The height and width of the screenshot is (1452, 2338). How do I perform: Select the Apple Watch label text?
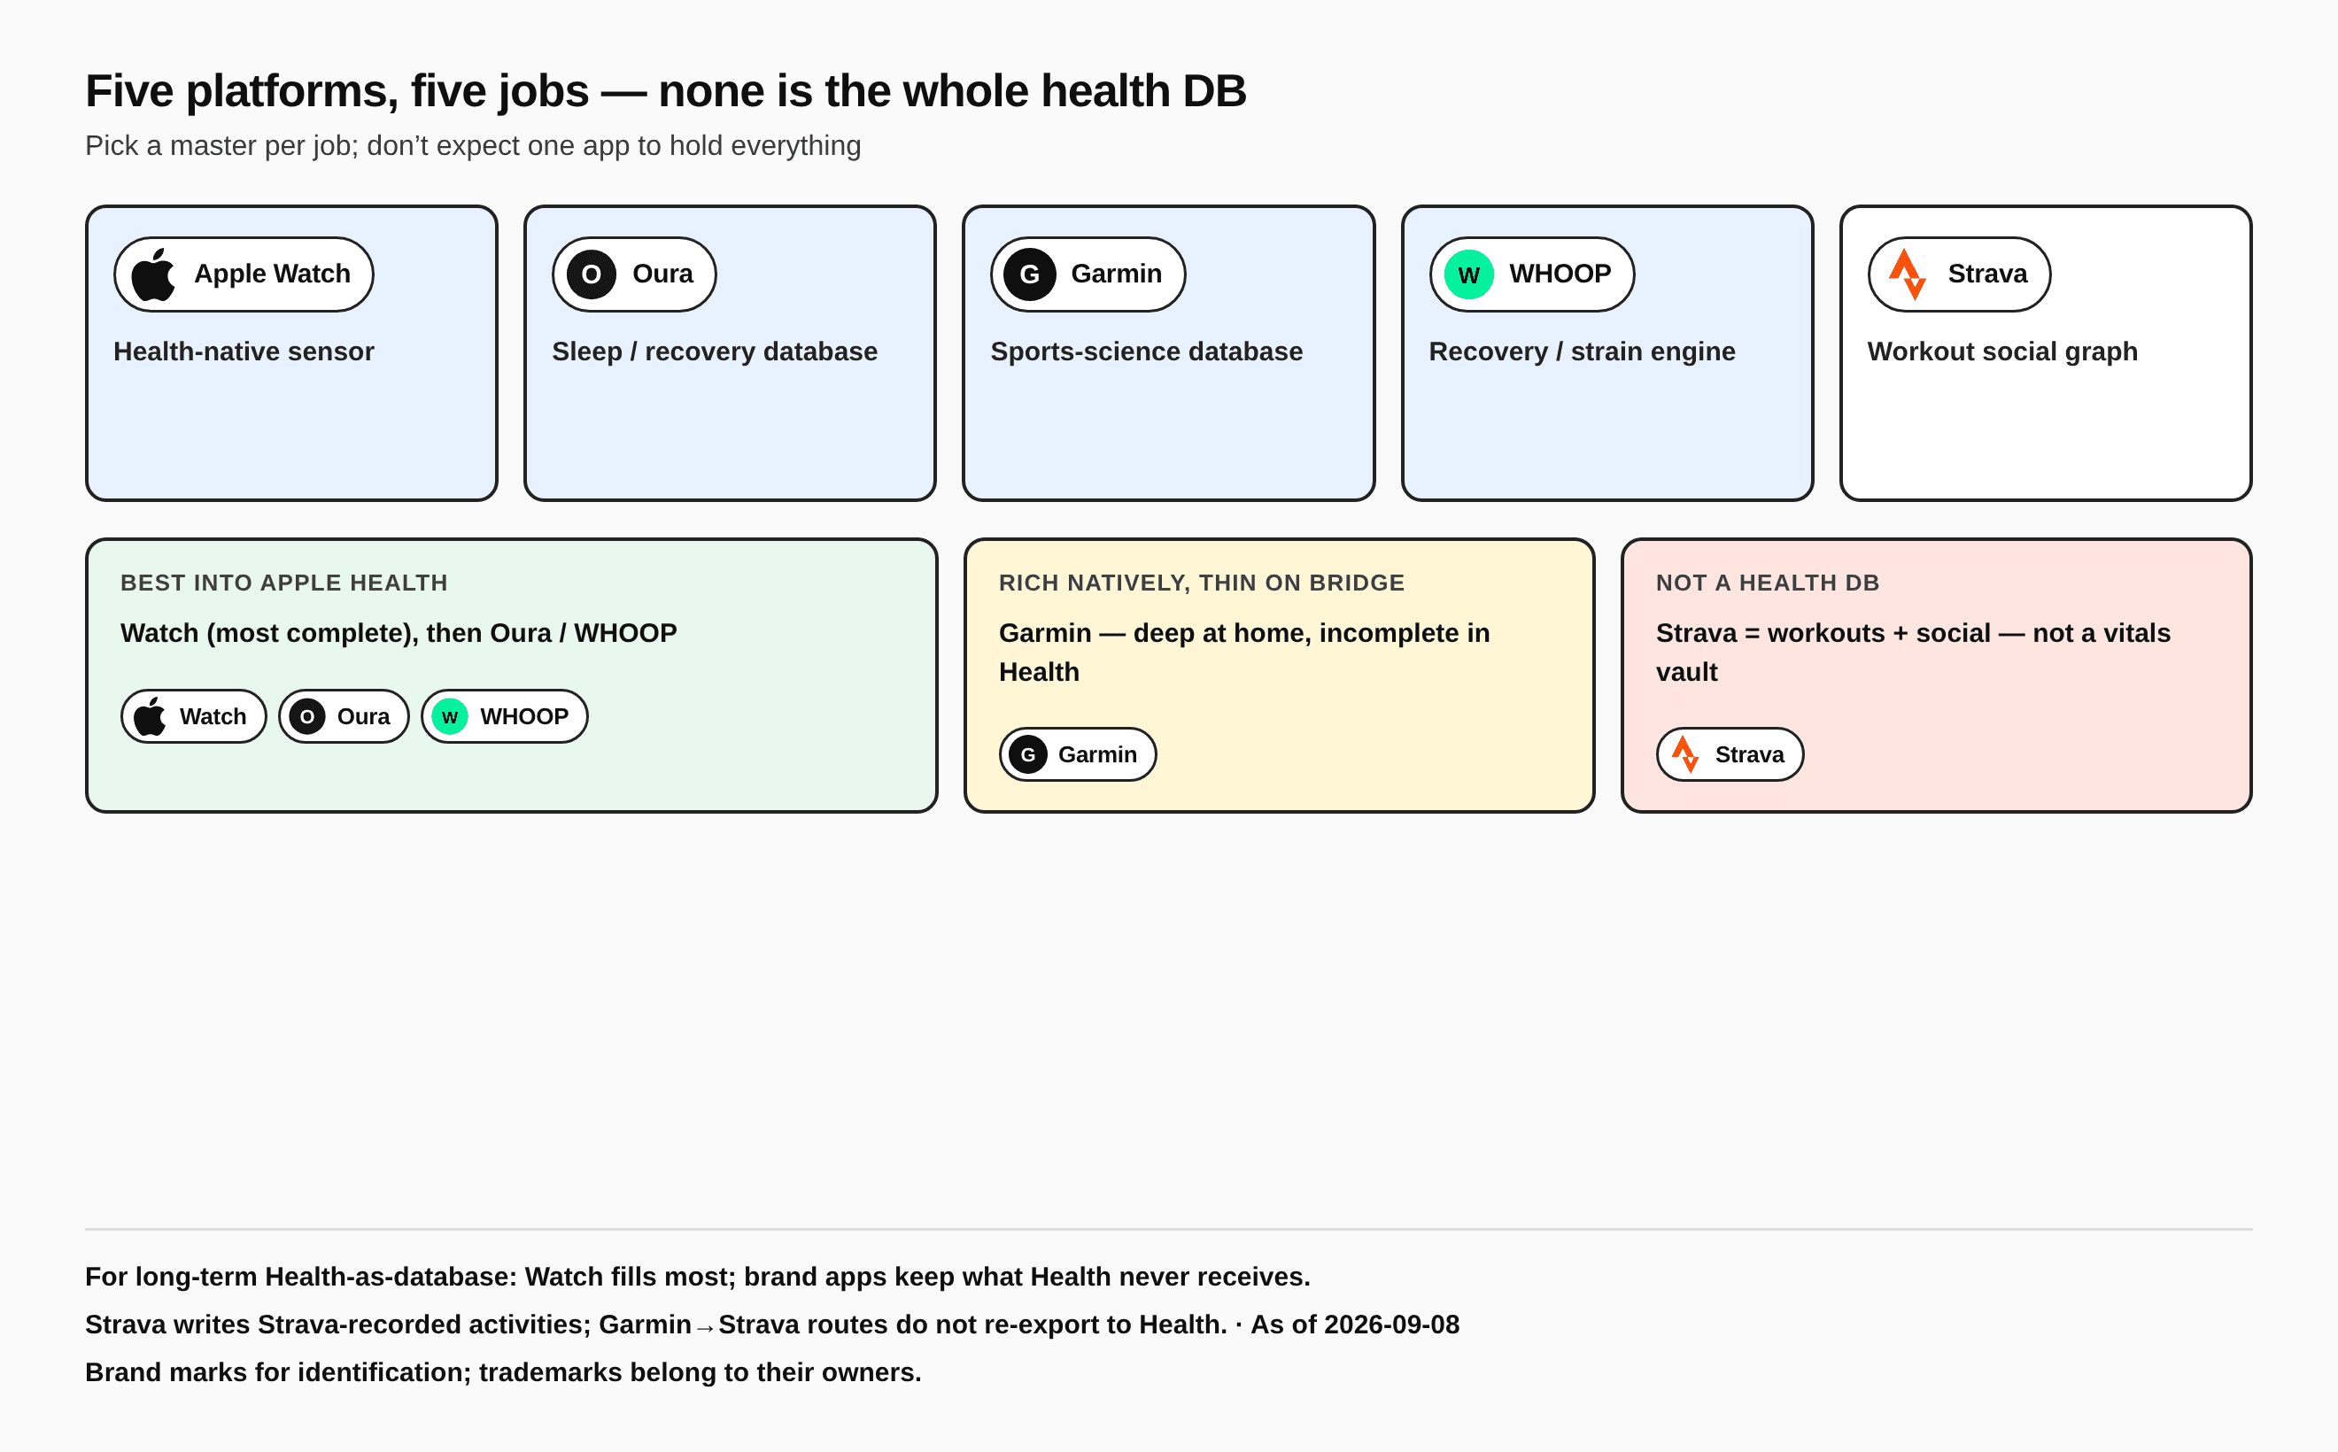(x=273, y=274)
